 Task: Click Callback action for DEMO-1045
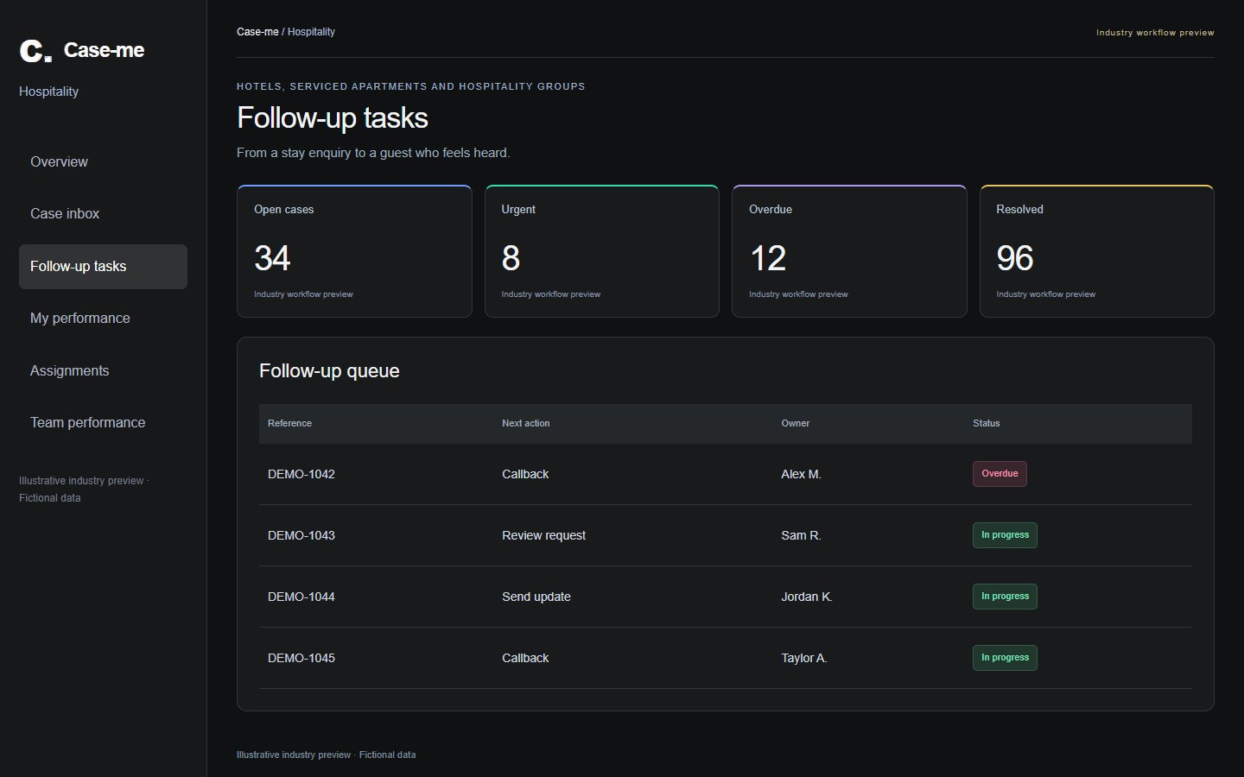[525, 659]
